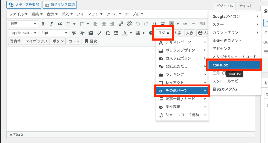Open font size dropdown 11pt
The height and width of the screenshot is (143, 268).
[54, 33]
